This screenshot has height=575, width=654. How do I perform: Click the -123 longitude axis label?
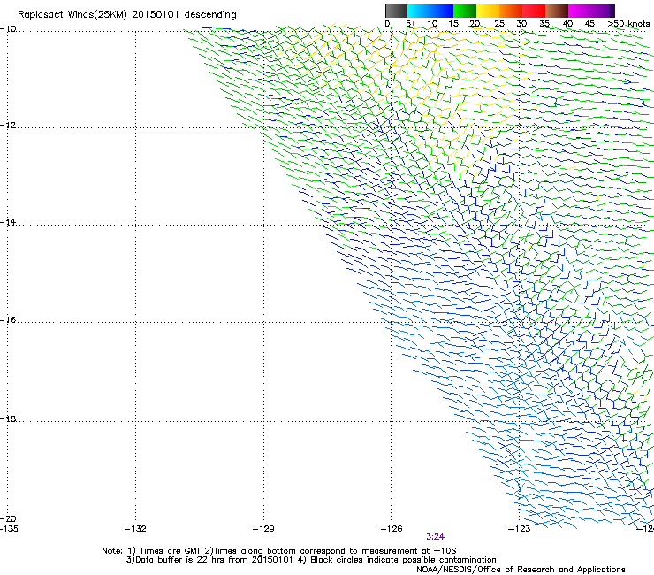520,529
